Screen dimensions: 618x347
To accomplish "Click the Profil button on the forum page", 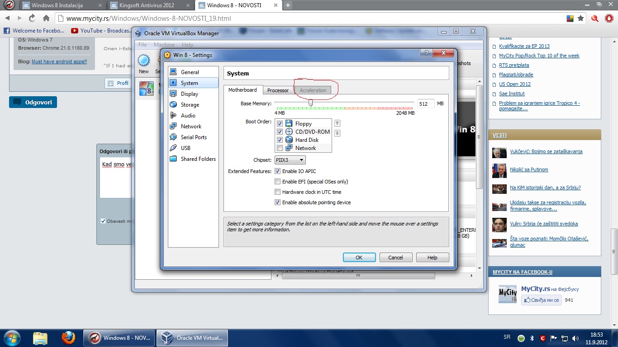I will (x=118, y=83).
